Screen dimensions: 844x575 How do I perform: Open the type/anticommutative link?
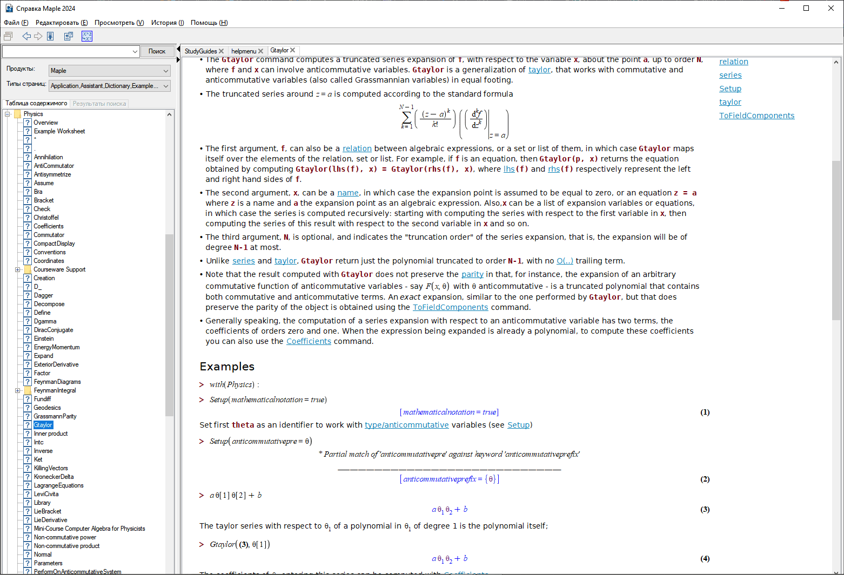(406, 425)
